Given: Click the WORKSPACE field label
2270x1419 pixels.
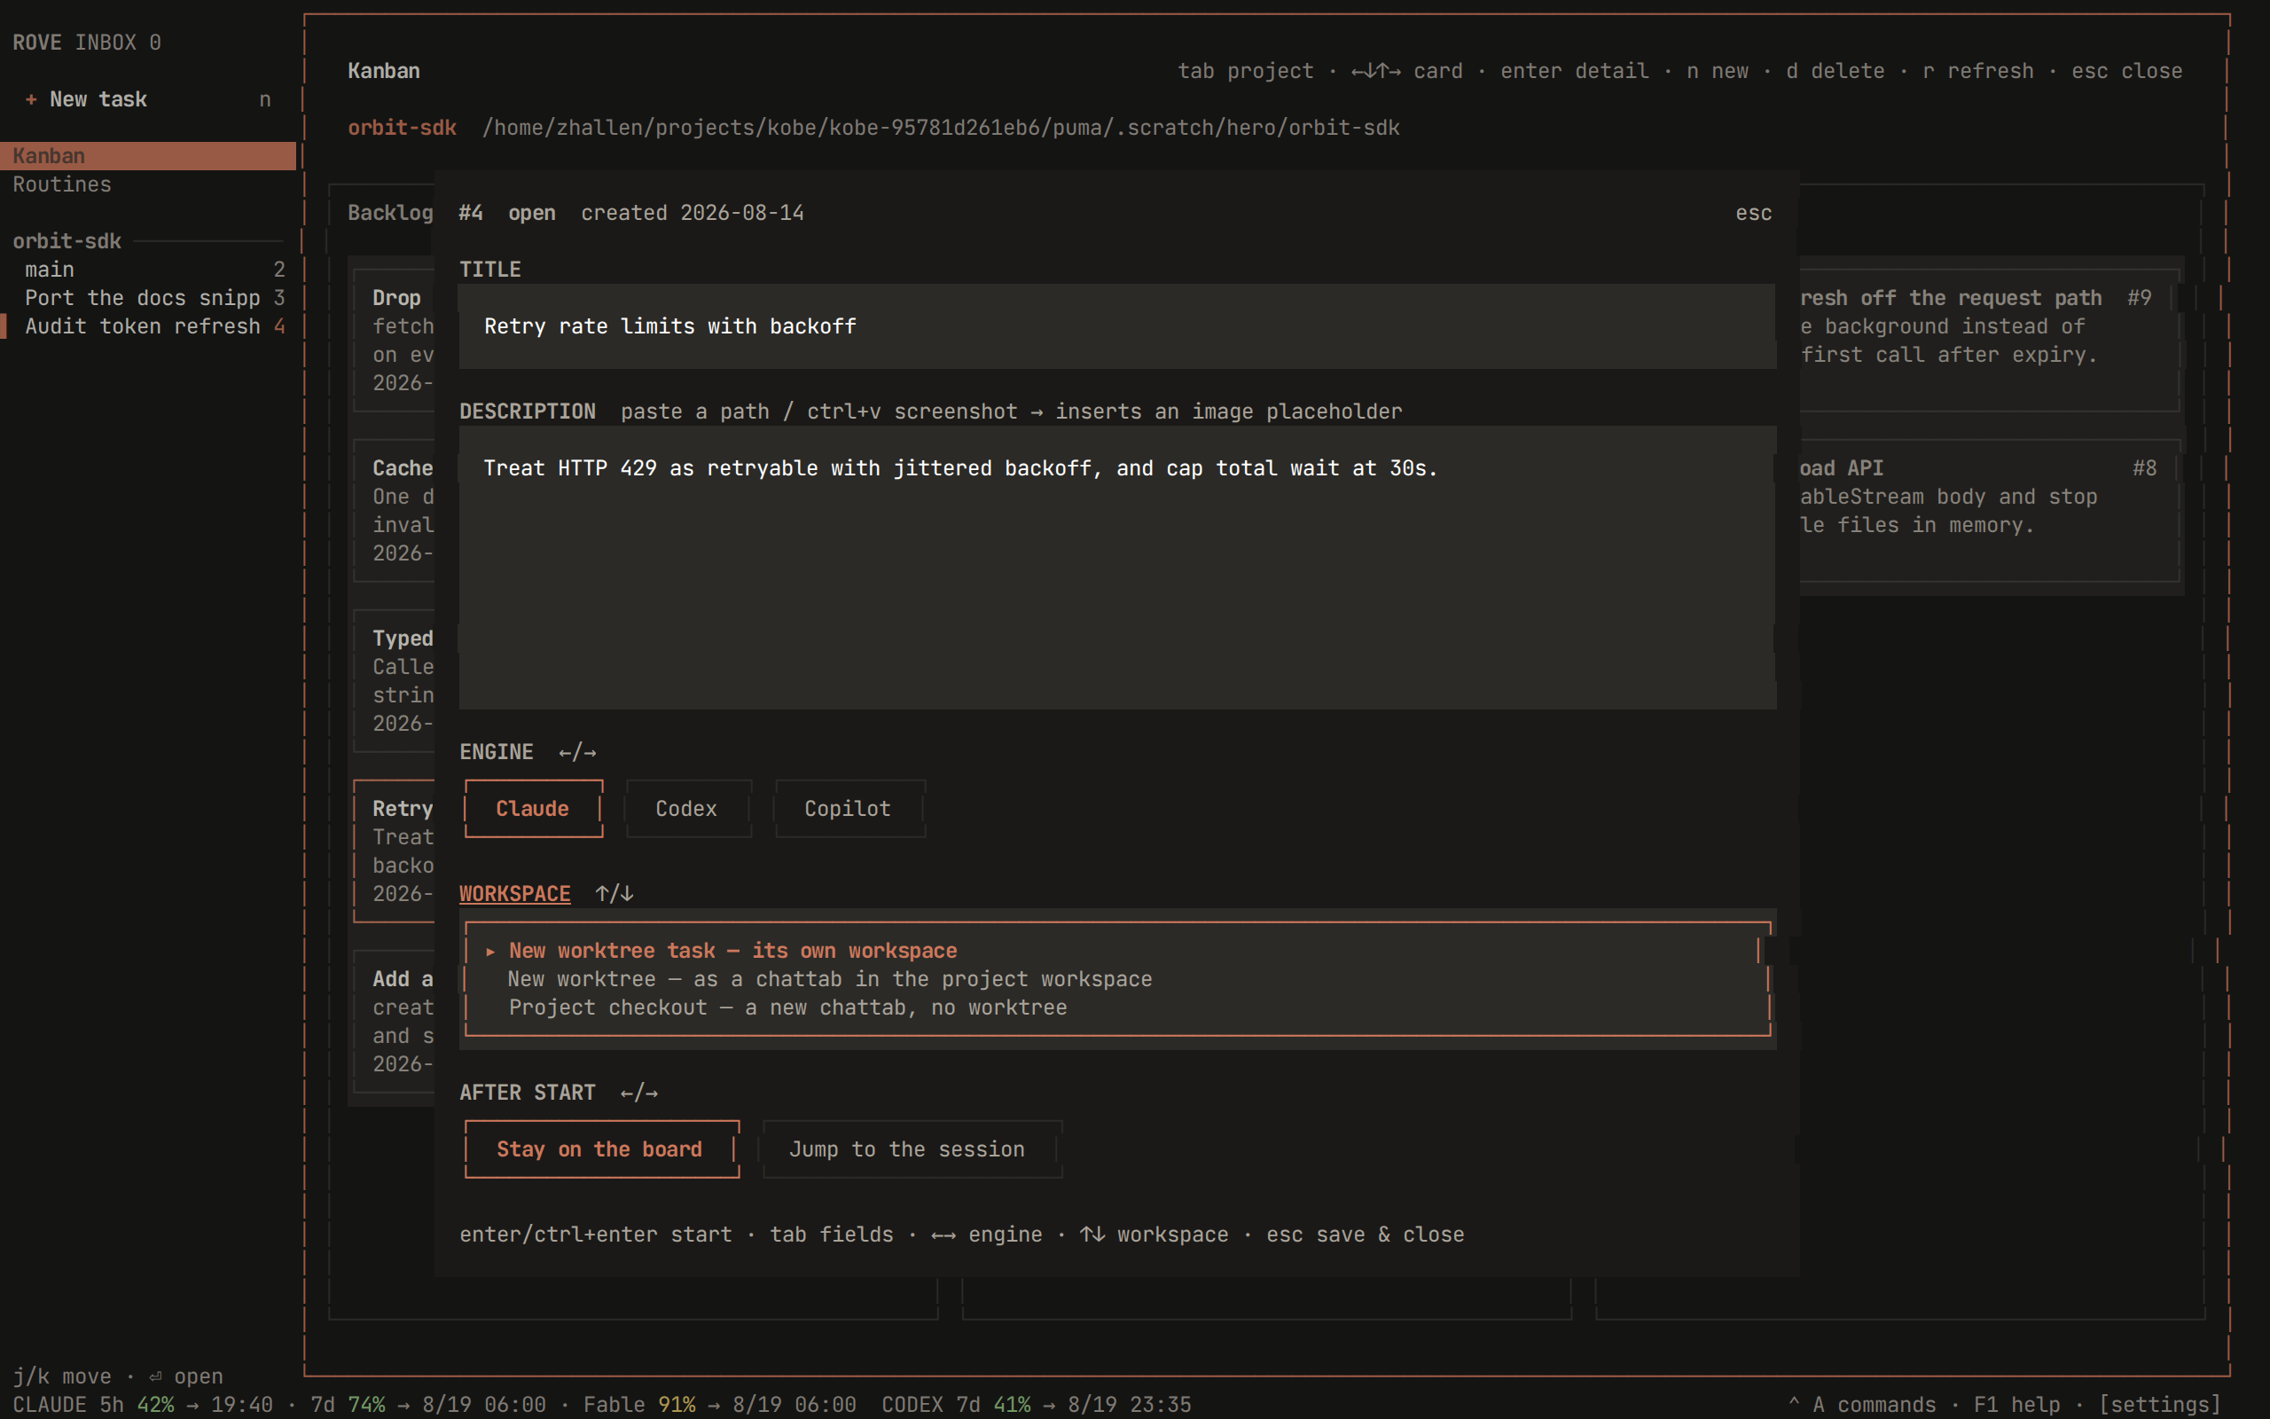Looking at the screenshot, I should [x=515, y=893].
